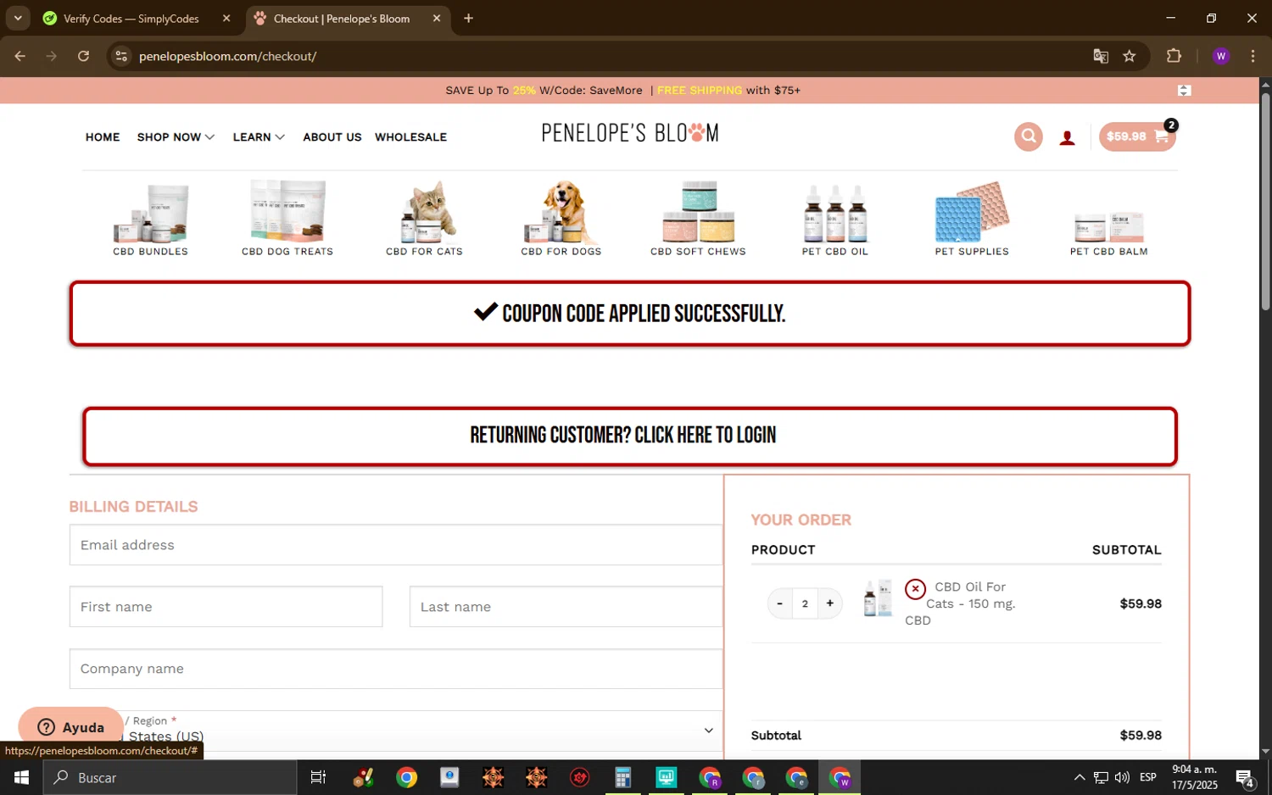Expand the LEARN menu
The width and height of the screenshot is (1272, 795).
point(259,137)
